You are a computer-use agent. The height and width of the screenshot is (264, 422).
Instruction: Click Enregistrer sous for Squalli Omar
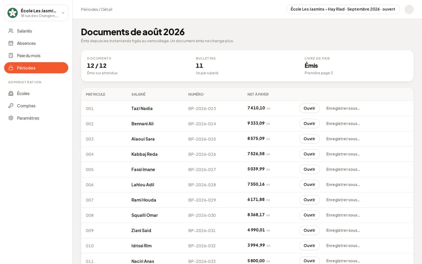tap(343, 215)
